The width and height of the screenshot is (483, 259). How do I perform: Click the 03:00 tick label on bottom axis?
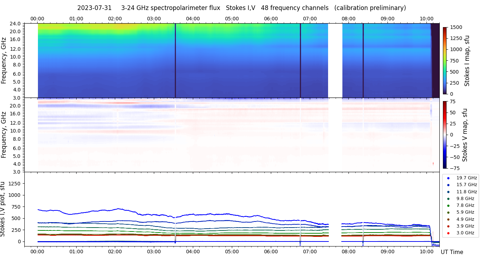pos(154,251)
